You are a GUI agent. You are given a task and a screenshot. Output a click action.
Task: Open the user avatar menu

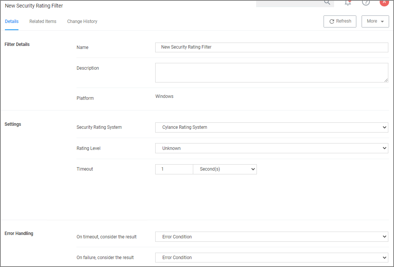pyautogui.click(x=384, y=2)
